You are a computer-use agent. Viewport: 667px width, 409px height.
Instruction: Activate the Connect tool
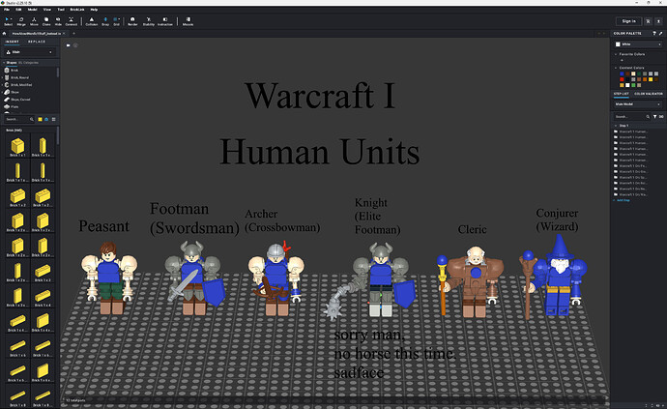71,21
